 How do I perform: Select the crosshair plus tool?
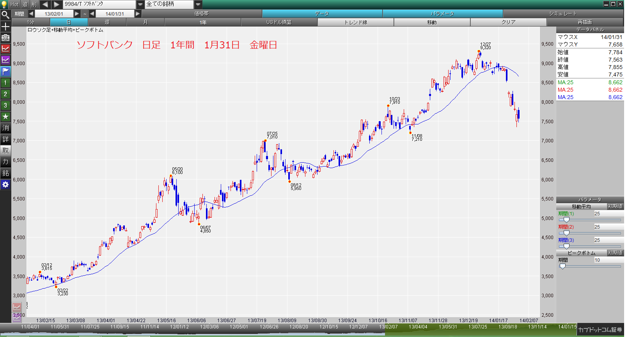[x=5, y=27]
